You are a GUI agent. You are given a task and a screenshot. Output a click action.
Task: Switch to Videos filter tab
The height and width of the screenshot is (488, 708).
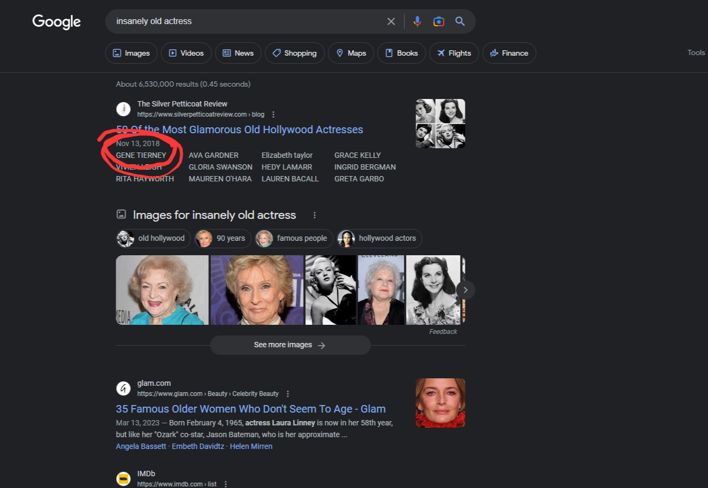(186, 53)
